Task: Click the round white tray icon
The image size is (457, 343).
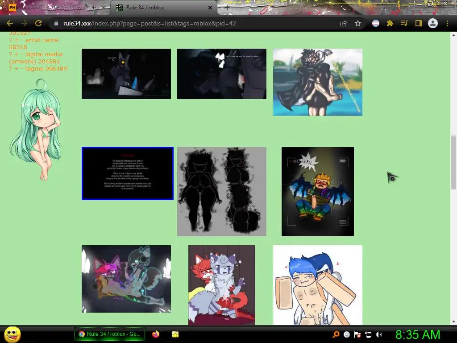Action: pos(346,335)
